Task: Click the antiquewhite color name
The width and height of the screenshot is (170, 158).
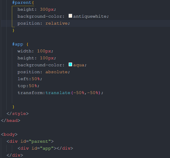Action: tap(90, 16)
